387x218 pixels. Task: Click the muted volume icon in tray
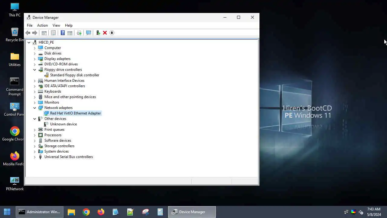(x=361, y=212)
